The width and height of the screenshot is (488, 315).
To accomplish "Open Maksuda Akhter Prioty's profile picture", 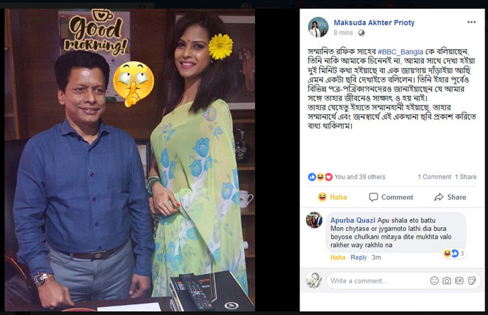I will click(x=318, y=27).
